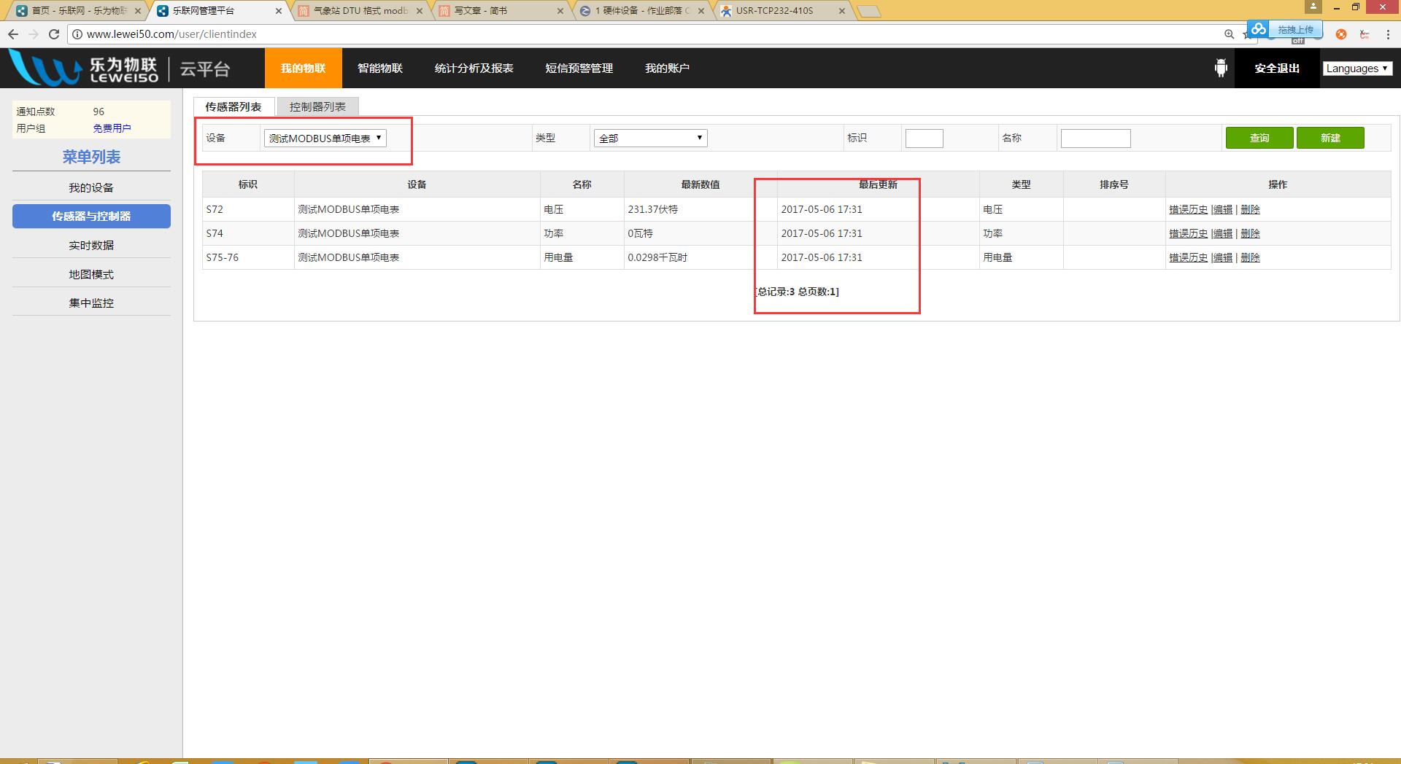
Task: Reload the page with the refresh icon
Action: pyautogui.click(x=54, y=34)
